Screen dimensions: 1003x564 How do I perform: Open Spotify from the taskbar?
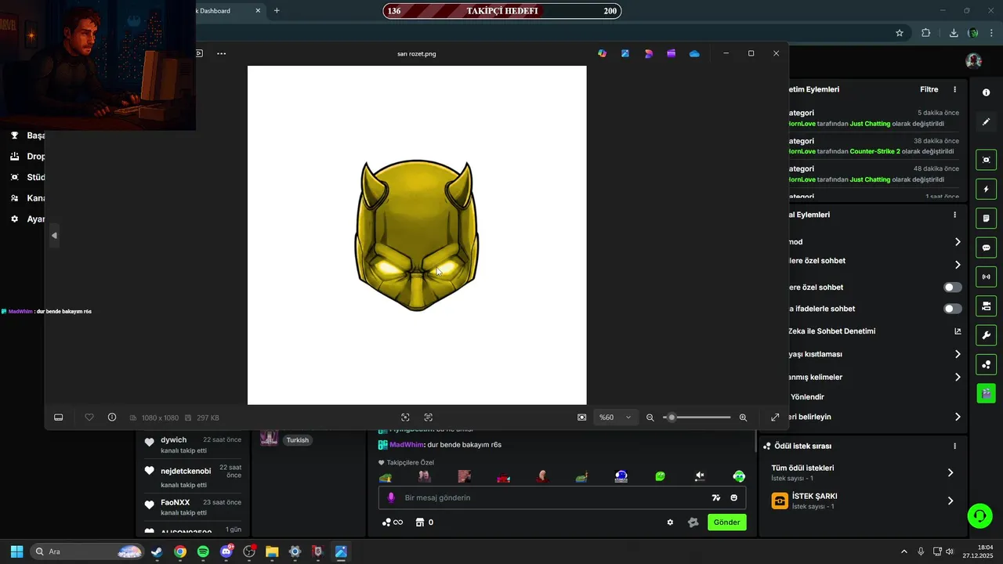pyautogui.click(x=203, y=551)
